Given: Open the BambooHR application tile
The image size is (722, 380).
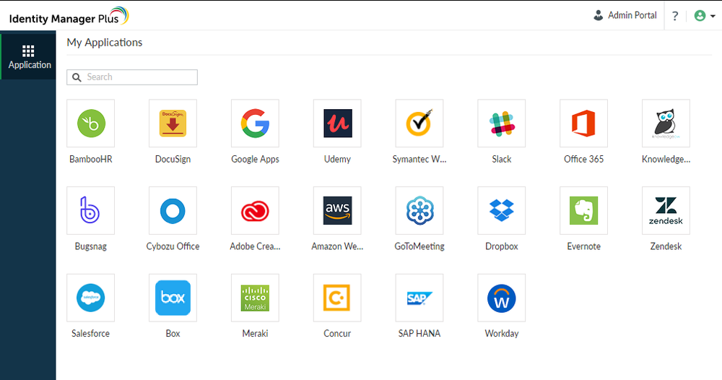Looking at the screenshot, I should click(91, 124).
